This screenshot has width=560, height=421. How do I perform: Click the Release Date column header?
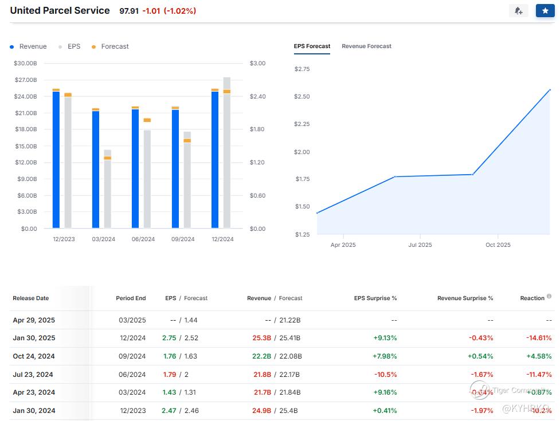click(31, 298)
